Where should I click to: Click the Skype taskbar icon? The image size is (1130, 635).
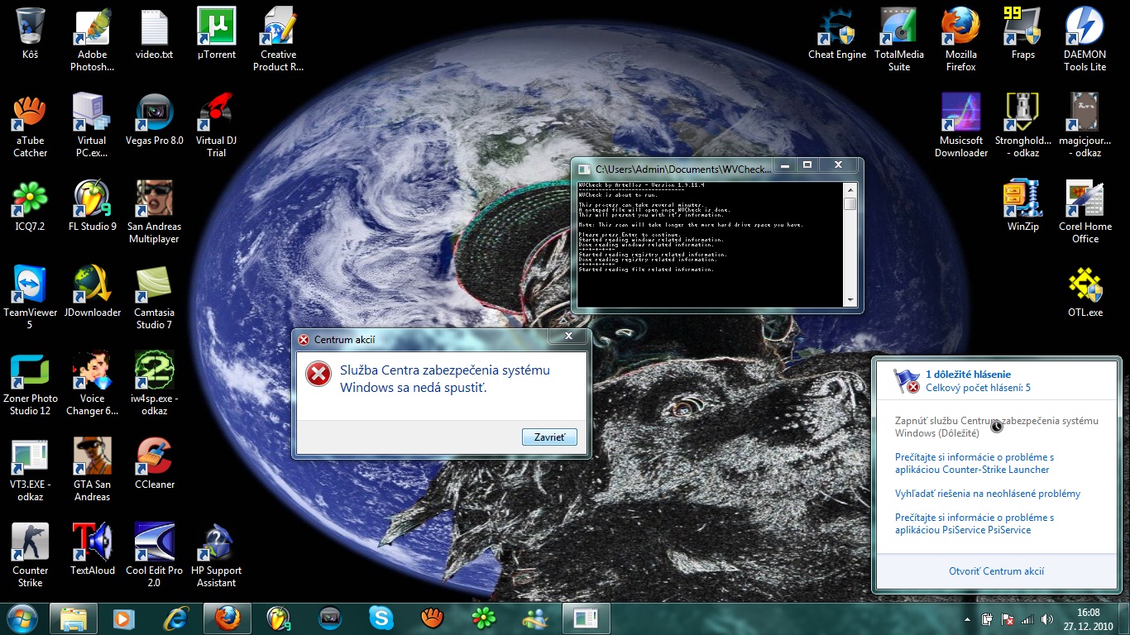tap(381, 618)
